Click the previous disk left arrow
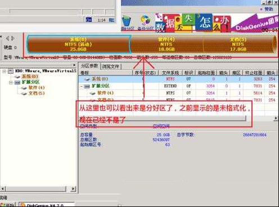Screen dimensions: 279x207 click(x=7, y=38)
